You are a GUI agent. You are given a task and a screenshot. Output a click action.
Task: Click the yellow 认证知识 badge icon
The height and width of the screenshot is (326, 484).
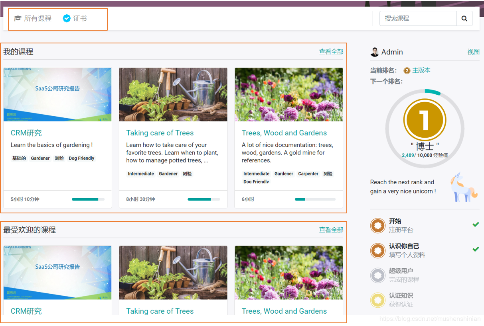pyautogui.click(x=377, y=300)
